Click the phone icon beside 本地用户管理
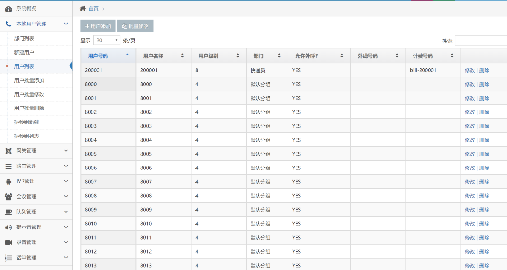 point(8,24)
